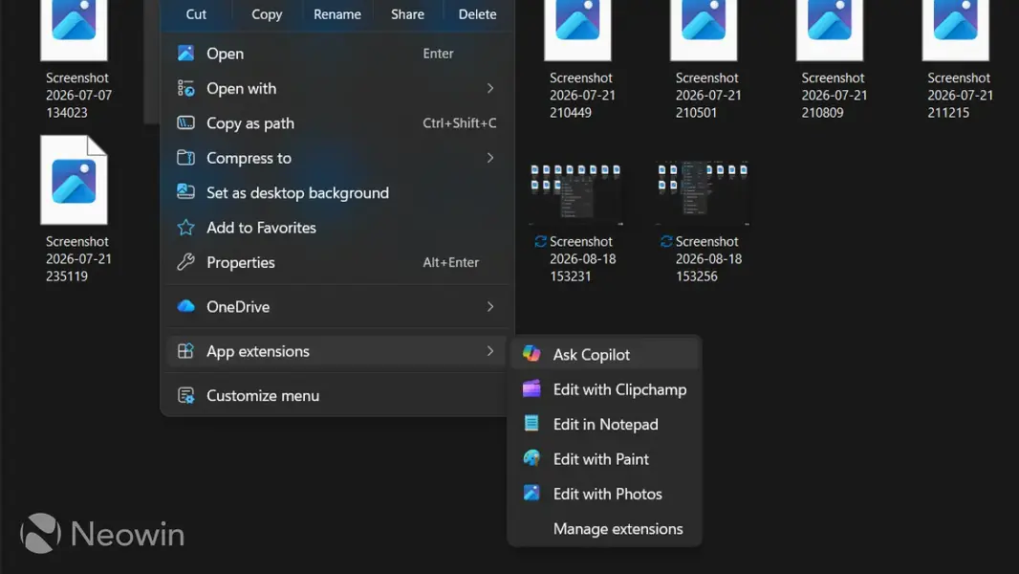Choose Edit with Clipchamp
This screenshot has height=574, width=1019.
(x=605, y=389)
